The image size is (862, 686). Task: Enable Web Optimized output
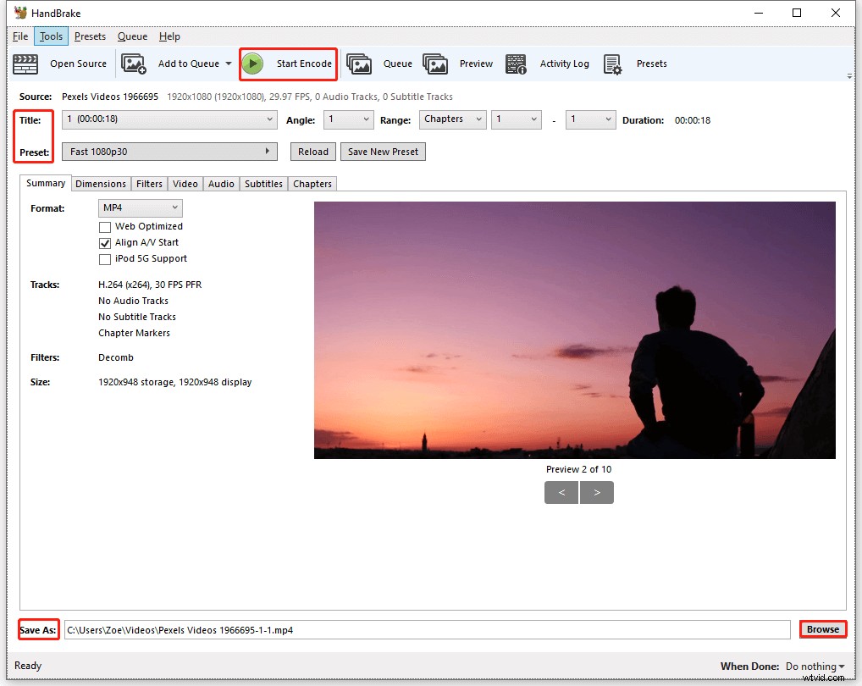pos(105,226)
